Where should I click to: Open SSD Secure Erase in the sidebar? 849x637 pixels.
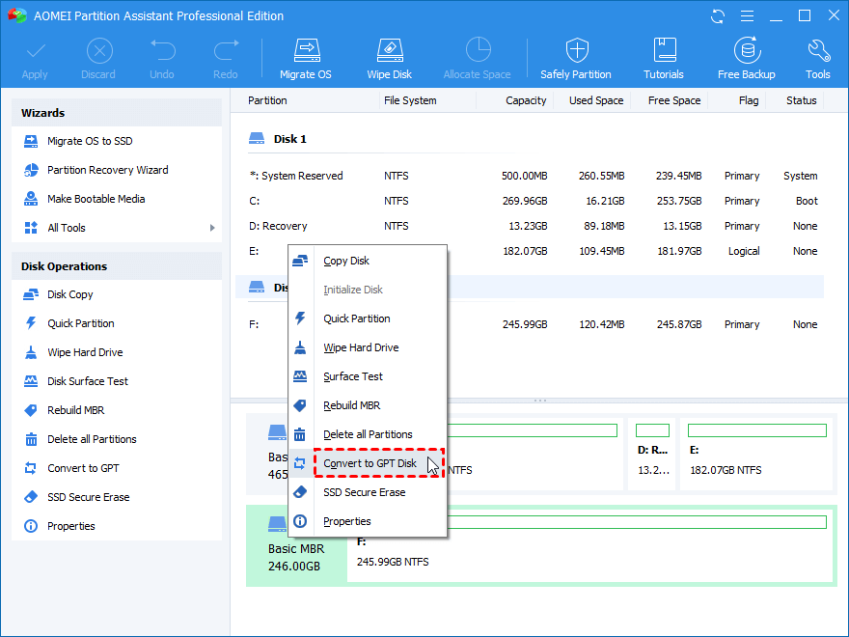pos(88,497)
